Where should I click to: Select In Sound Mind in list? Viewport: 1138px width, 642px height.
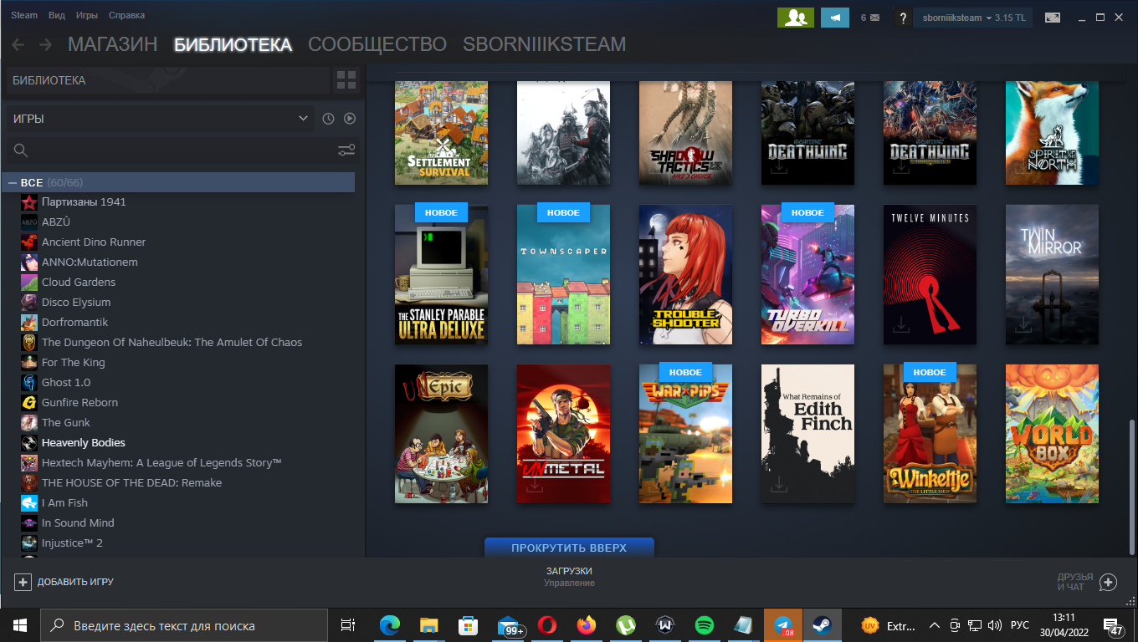(x=78, y=522)
